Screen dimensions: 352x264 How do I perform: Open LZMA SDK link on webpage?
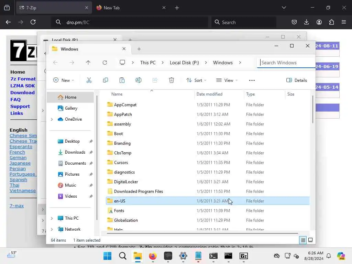pyautogui.click(x=22, y=86)
